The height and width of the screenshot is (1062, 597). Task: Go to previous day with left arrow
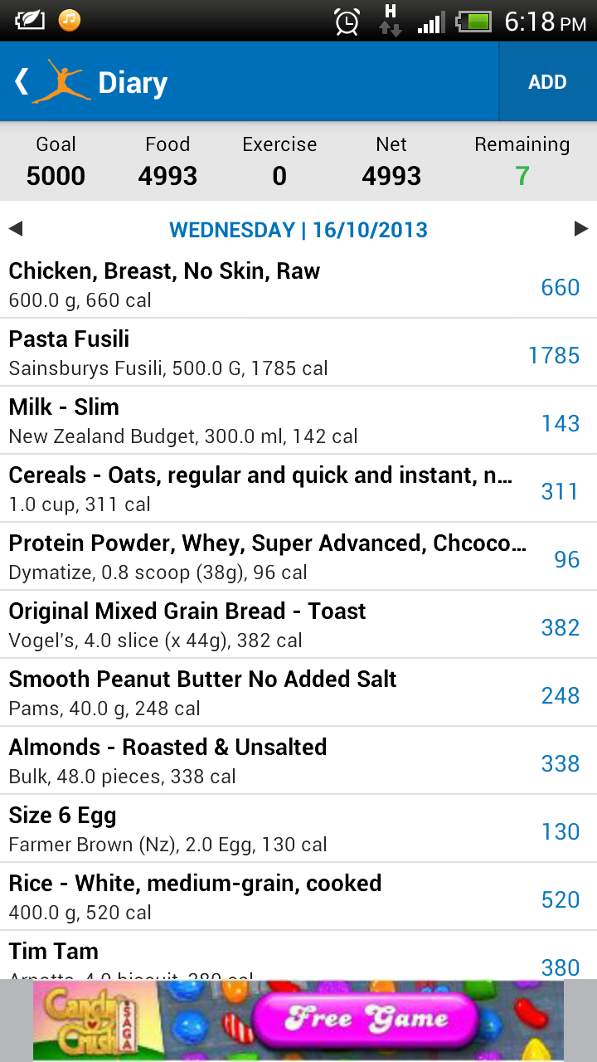coord(15,229)
